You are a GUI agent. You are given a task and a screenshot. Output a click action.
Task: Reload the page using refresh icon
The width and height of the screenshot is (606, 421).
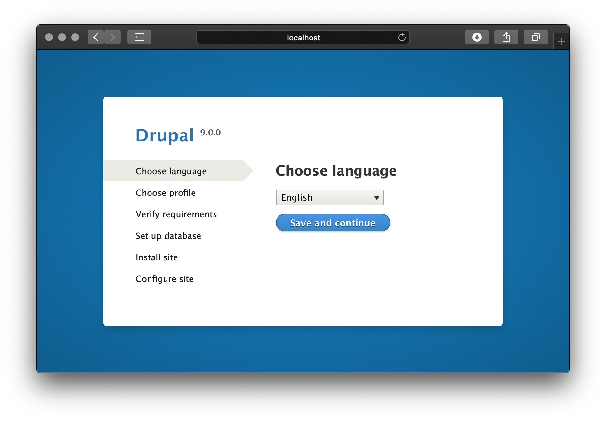point(402,38)
